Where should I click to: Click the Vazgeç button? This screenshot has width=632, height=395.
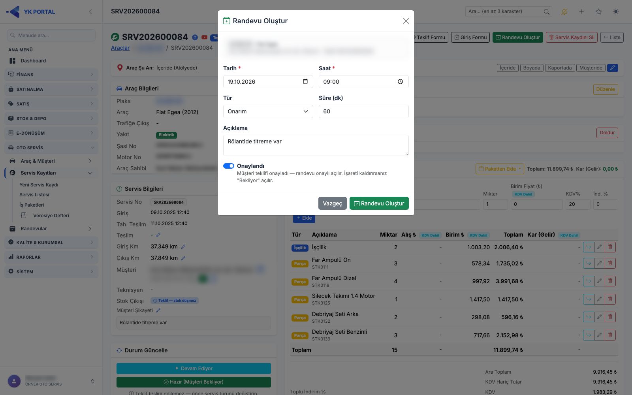[332, 203]
